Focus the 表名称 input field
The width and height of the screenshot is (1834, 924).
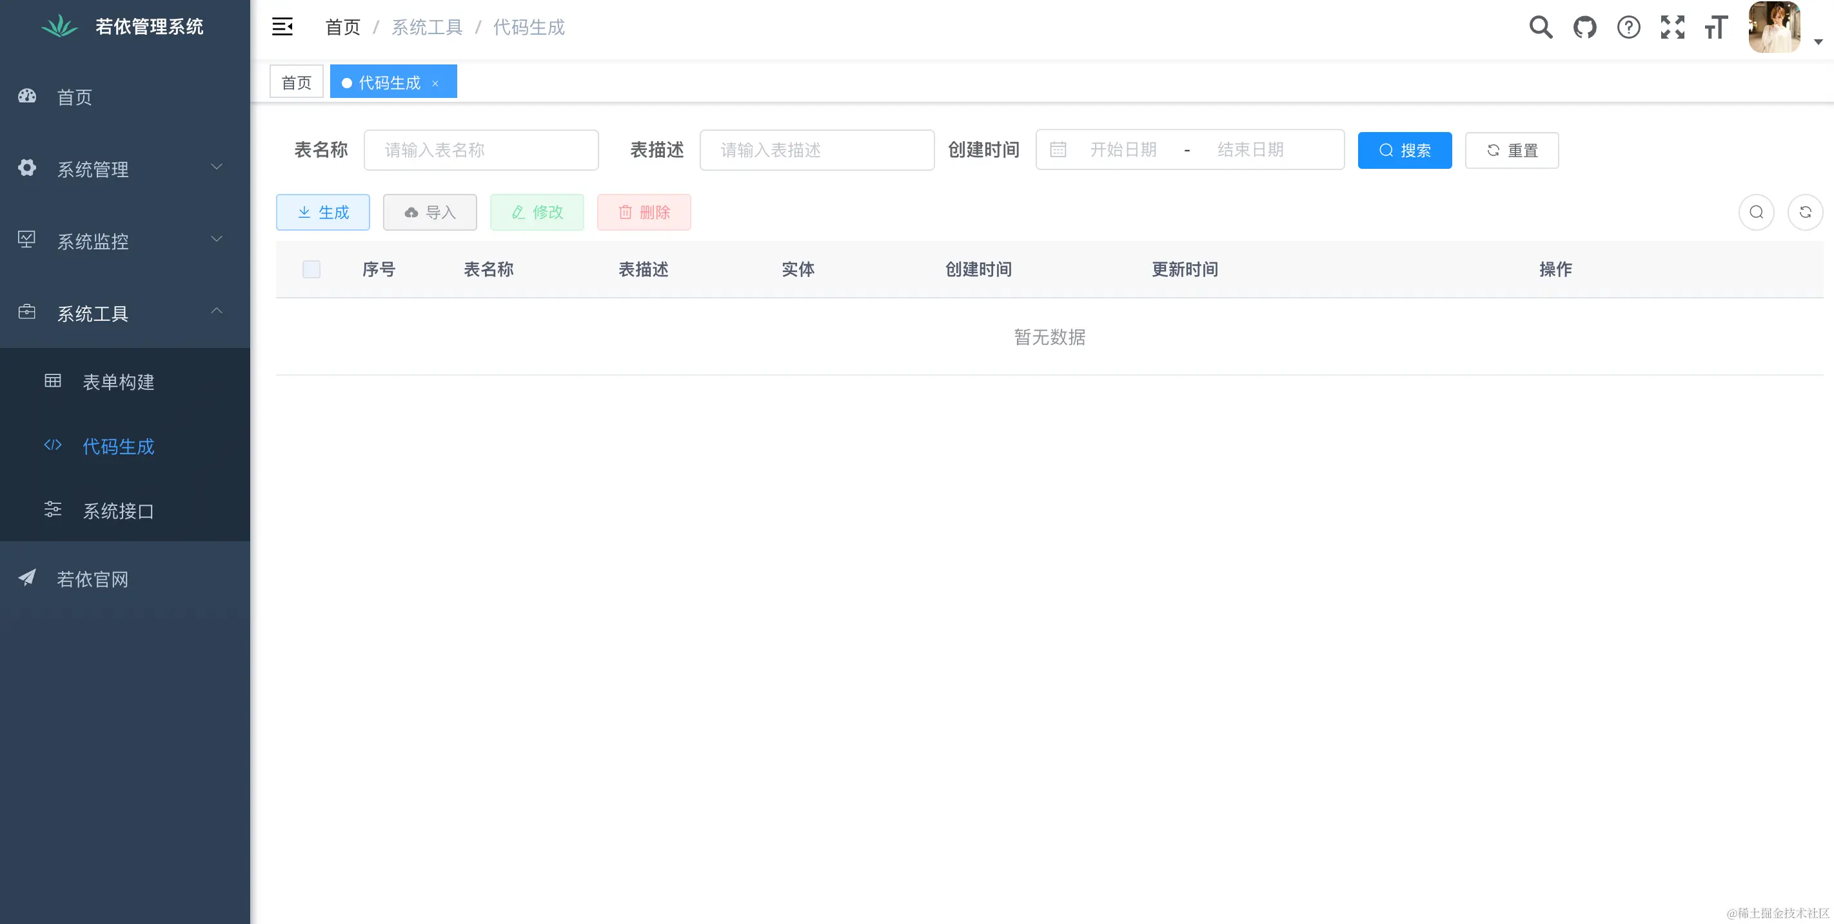(x=481, y=150)
